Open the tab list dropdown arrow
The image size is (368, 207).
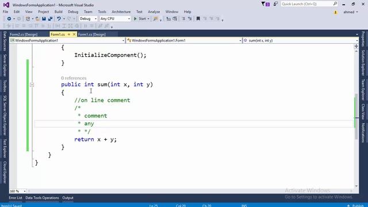(x=357, y=34)
